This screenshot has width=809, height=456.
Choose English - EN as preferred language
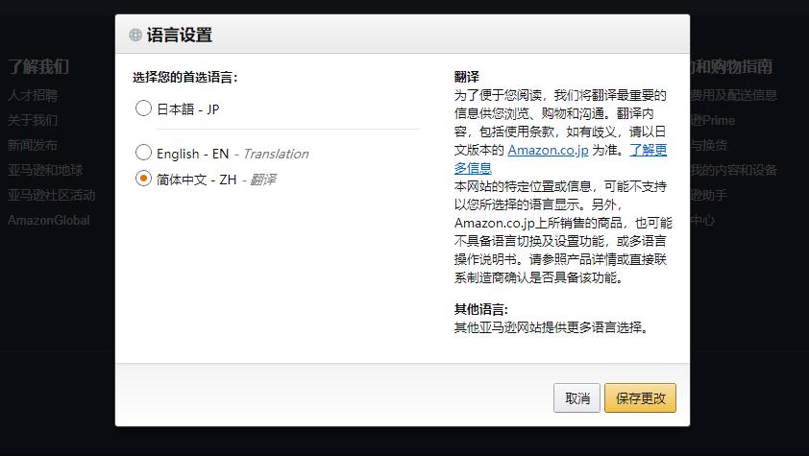pos(144,153)
